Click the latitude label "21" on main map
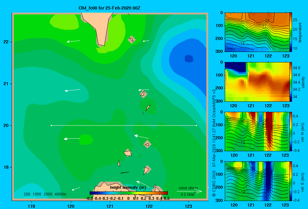The height and width of the screenshot is (209, 308). (6, 84)
